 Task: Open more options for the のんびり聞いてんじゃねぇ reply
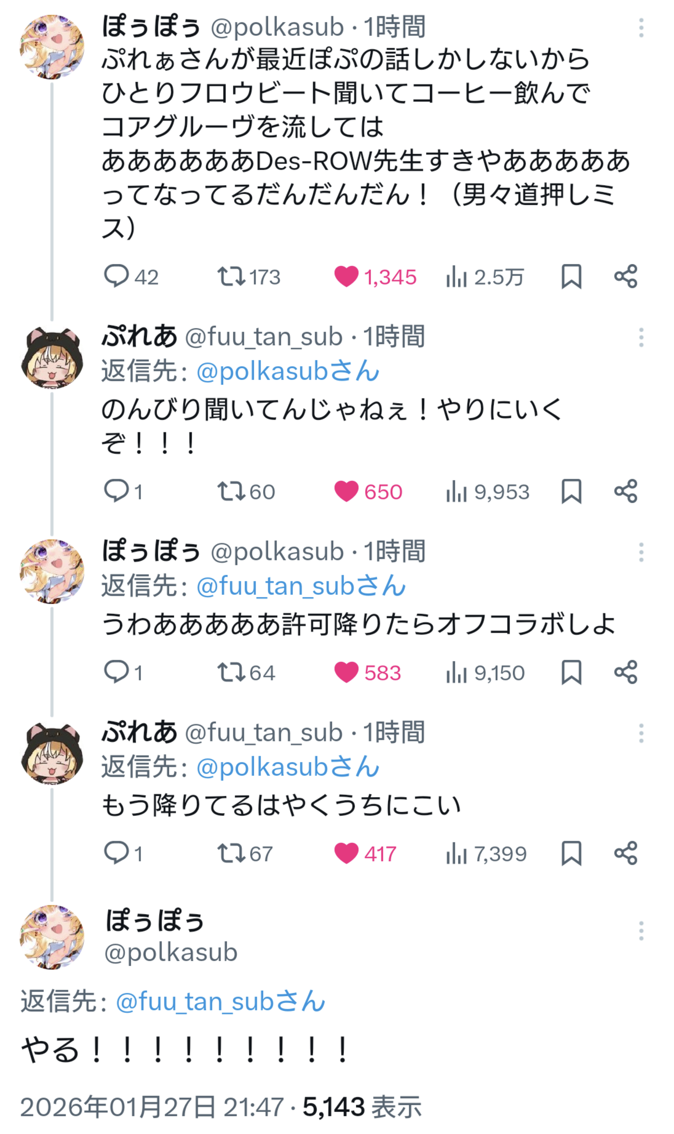pos(641,337)
